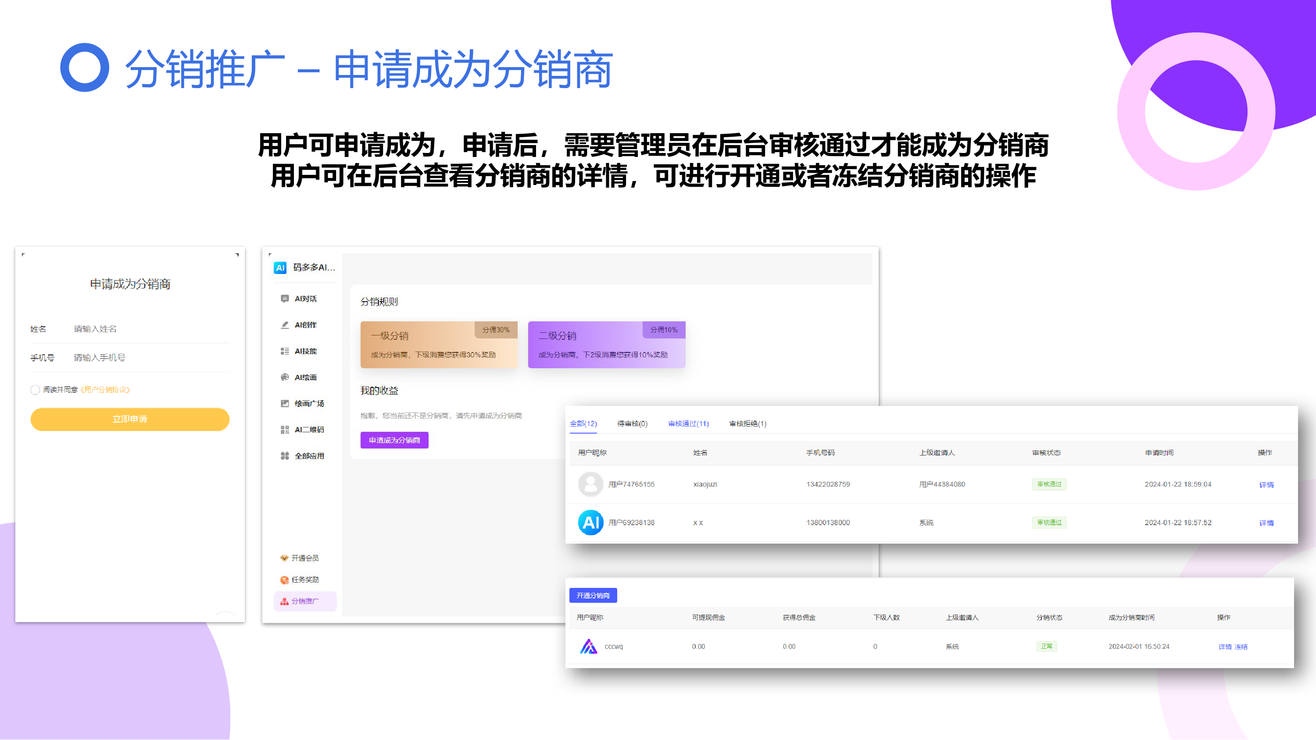Click the AI对话 chat icon in sidebar

pyautogui.click(x=285, y=299)
